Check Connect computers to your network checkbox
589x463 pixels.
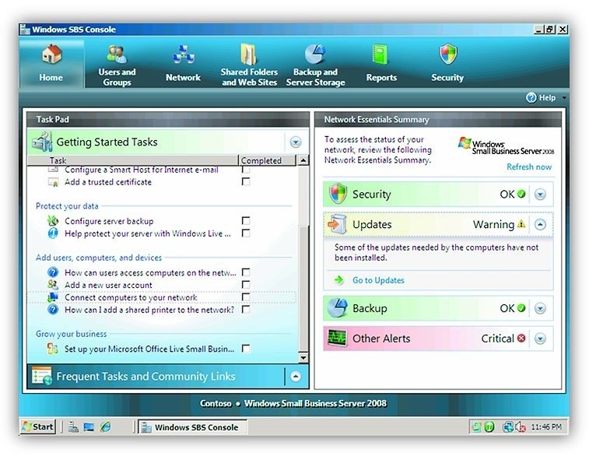click(246, 297)
